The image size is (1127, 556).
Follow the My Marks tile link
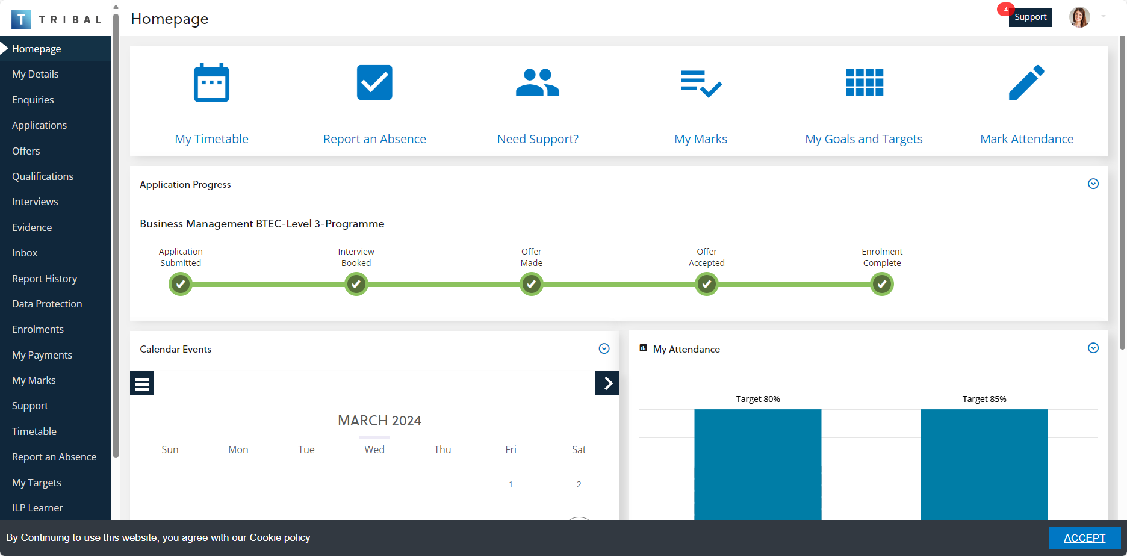point(701,139)
